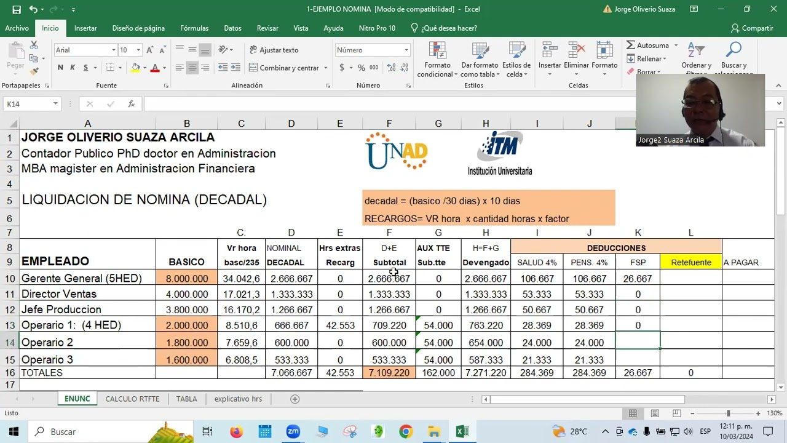Open the fill color dropdown arrow
Image resolution: width=787 pixels, height=443 pixels.
[144, 68]
